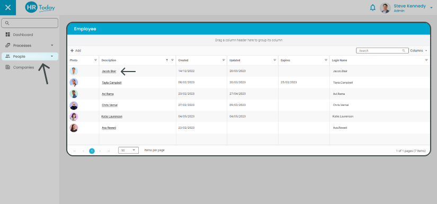Open Tayla Campbell's employee record

(x=111, y=83)
